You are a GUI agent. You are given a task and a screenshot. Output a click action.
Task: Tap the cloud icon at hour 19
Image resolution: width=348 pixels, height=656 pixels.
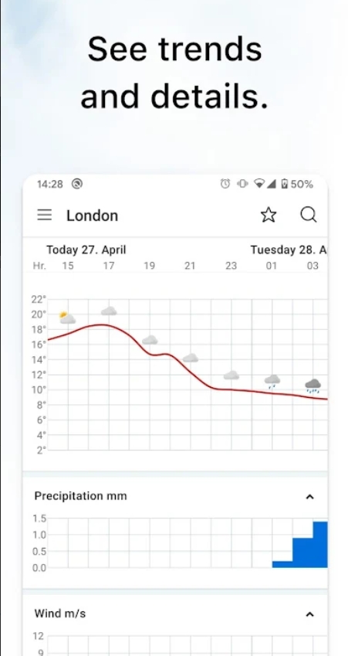click(x=150, y=340)
